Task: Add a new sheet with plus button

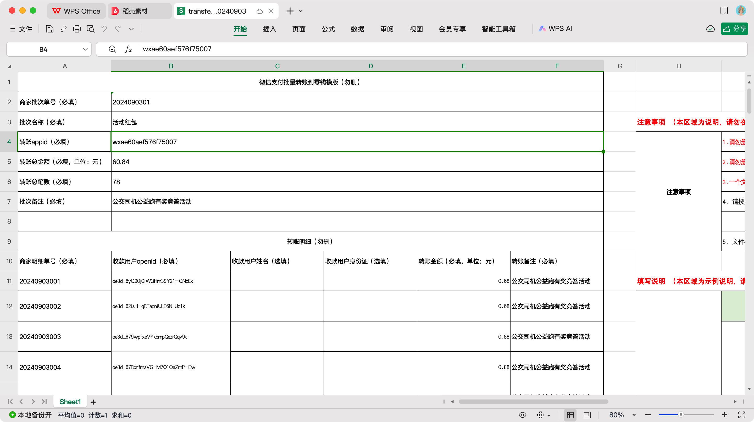Action: tap(93, 402)
